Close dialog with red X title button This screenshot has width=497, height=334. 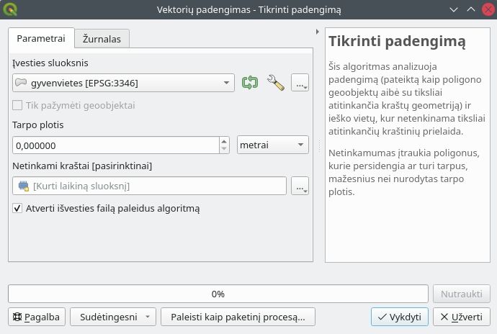click(x=488, y=9)
